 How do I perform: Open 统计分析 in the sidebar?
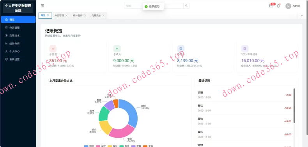coord(18,43)
